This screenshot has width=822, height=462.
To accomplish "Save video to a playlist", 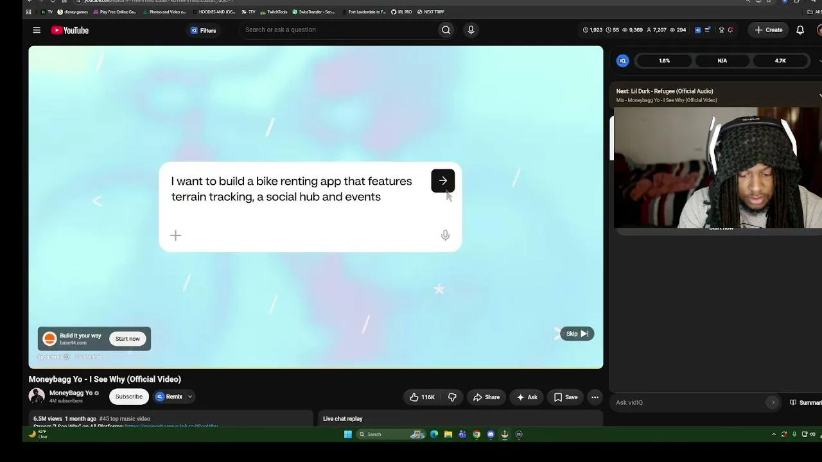I will [x=566, y=397].
